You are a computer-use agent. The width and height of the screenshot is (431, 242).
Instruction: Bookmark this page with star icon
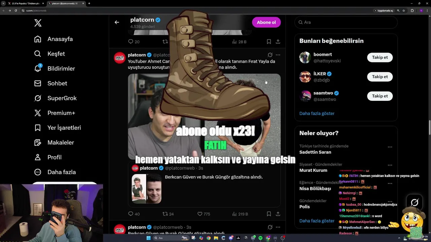point(404,10)
